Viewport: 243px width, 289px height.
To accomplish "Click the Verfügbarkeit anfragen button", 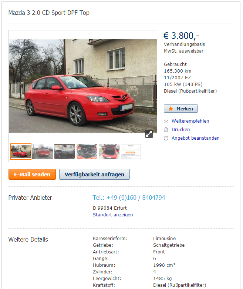I will [x=94, y=175].
